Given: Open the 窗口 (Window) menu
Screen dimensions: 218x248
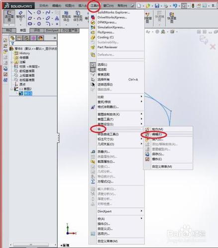Looking at the screenshot, I should click(x=108, y=5).
